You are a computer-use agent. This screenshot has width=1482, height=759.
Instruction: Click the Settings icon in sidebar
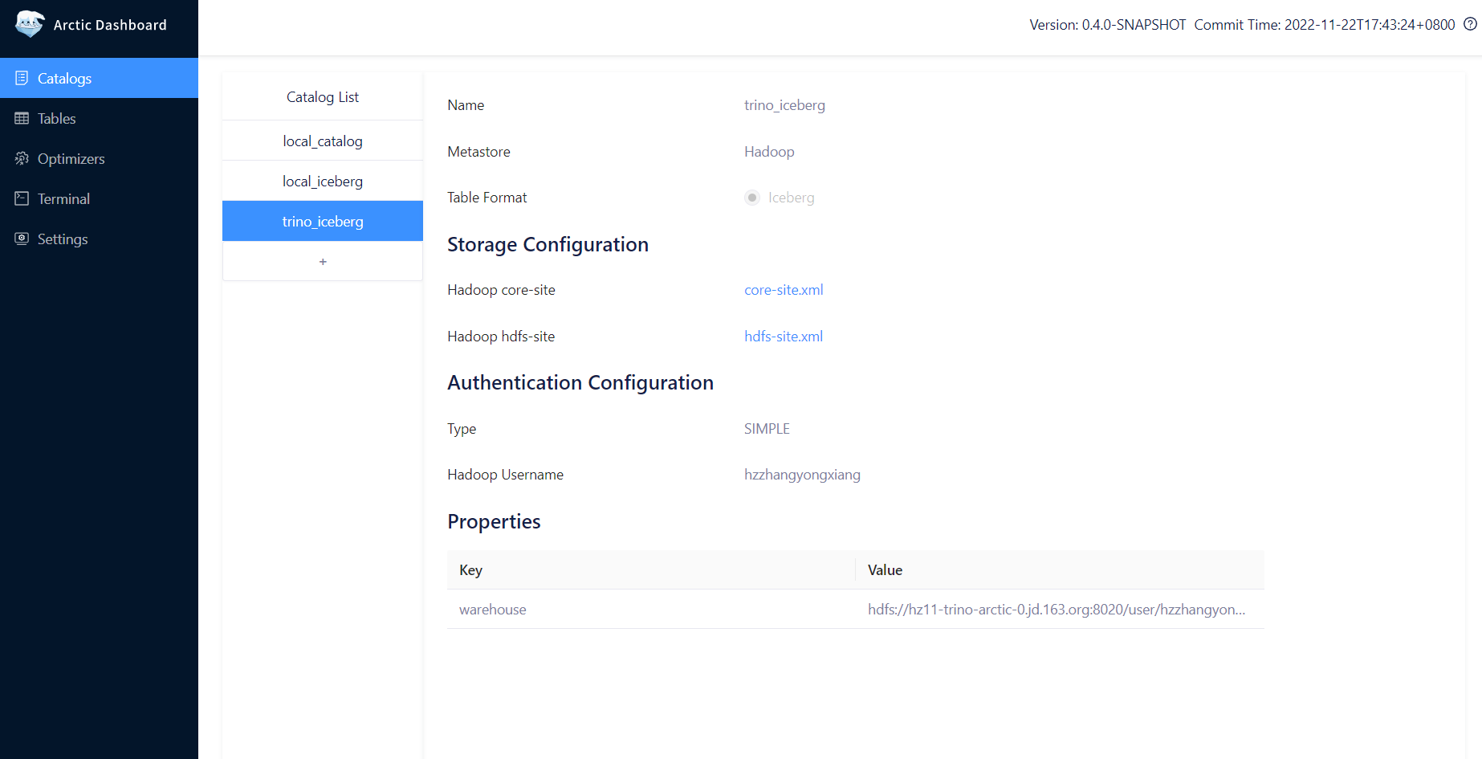[x=22, y=239]
